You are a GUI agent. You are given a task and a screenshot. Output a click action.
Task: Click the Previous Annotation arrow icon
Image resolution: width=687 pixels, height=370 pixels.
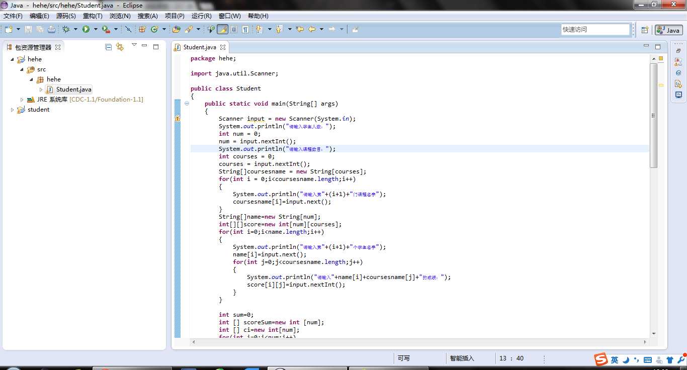279,30
